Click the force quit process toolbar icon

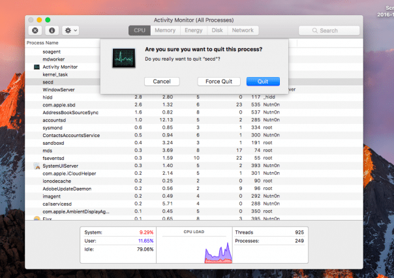(35, 31)
